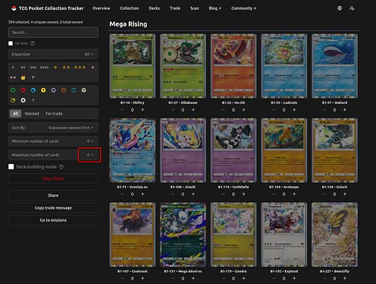Filter by Lightning energy type
Viewport: 376px width, 284px height.
pos(43,90)
